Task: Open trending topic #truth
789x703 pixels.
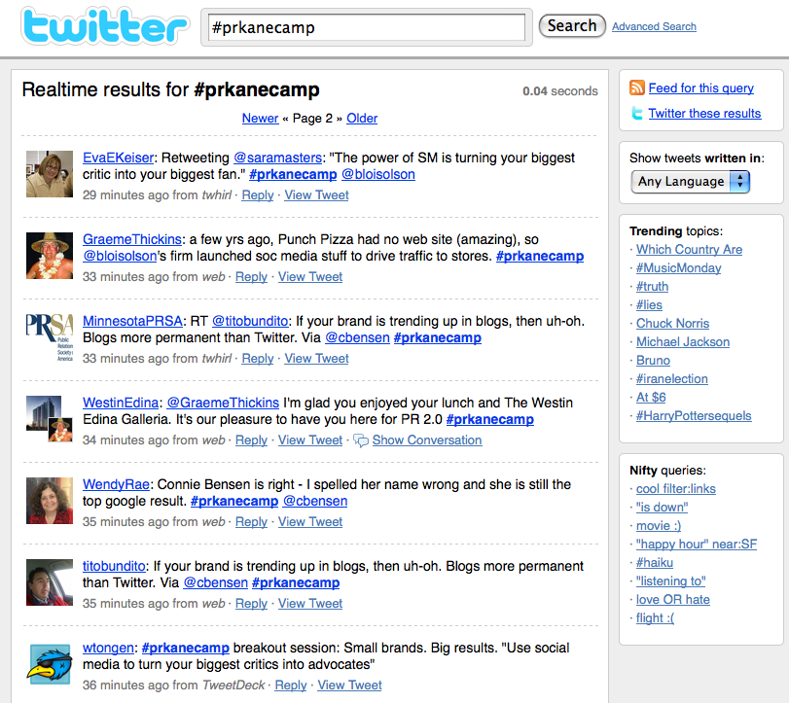Action: pyautogui.click(x=652, y=287)
